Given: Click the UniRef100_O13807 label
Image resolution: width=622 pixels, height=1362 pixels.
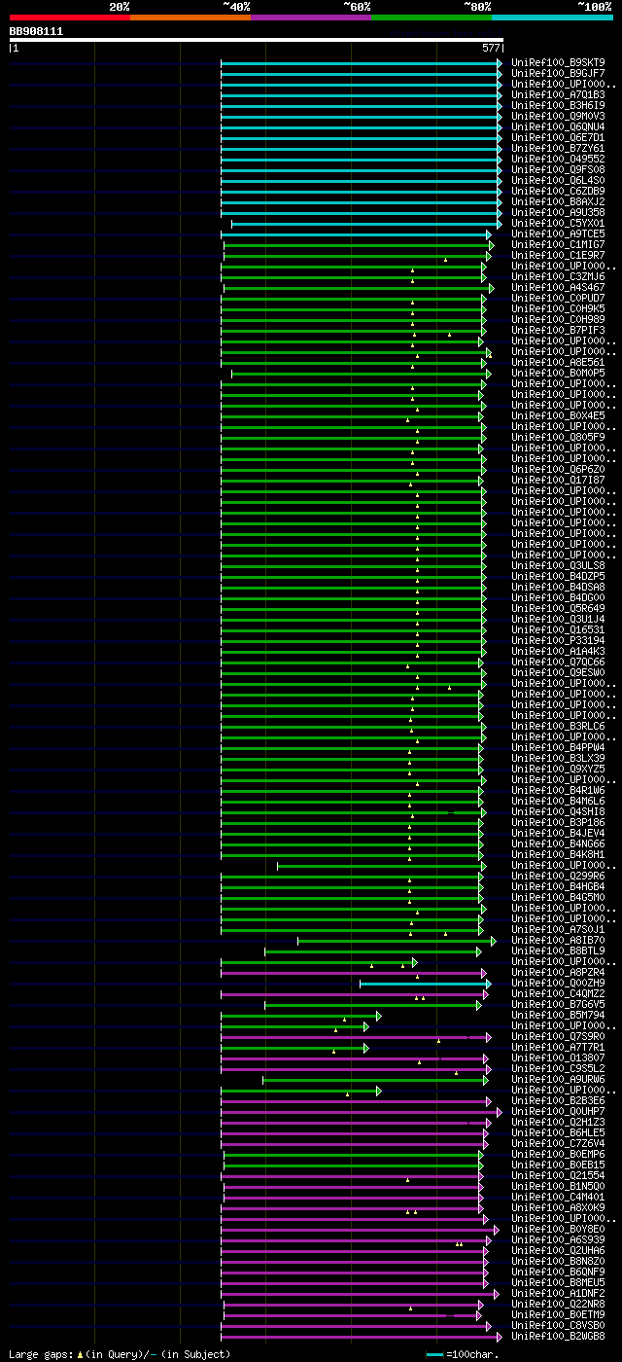Looking at the screenshot, I should (x=558, y=1057).
